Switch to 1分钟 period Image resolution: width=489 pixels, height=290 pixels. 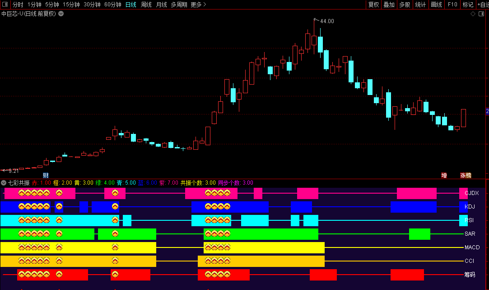[x=34, y=5]
